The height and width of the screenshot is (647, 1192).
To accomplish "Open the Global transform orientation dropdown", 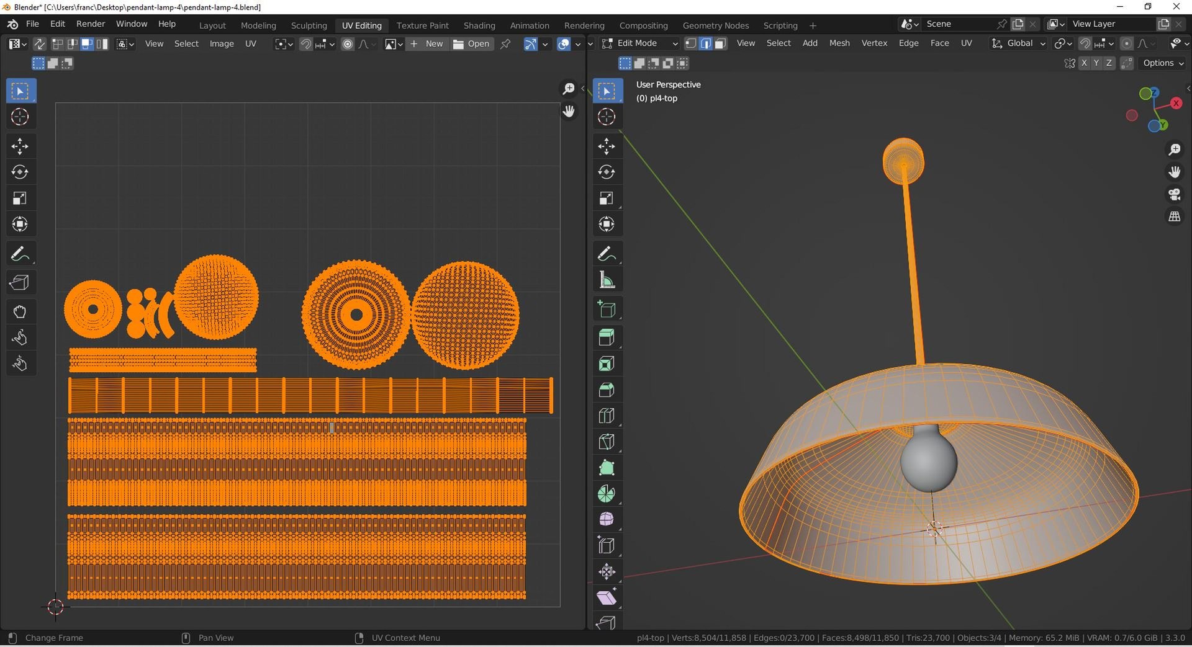I will coord(1019,43).
